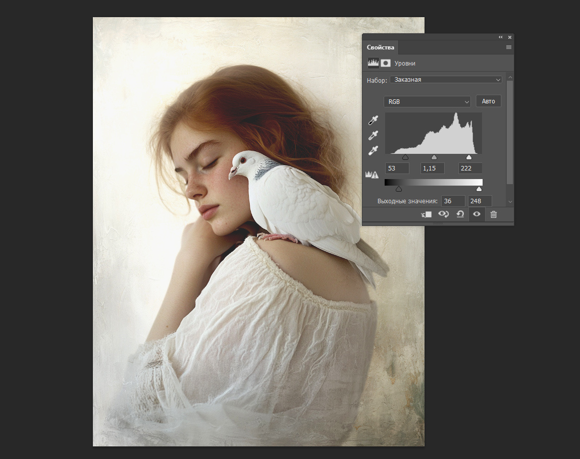Open the Properties panel flyout menu

tap(509, 47)
